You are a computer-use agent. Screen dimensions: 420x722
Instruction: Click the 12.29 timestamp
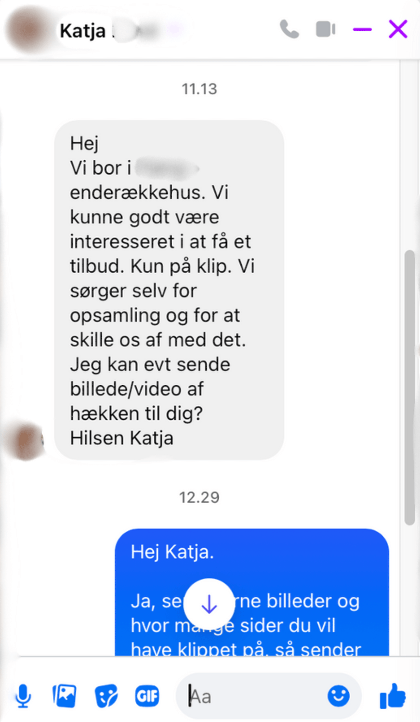(199, 497)
